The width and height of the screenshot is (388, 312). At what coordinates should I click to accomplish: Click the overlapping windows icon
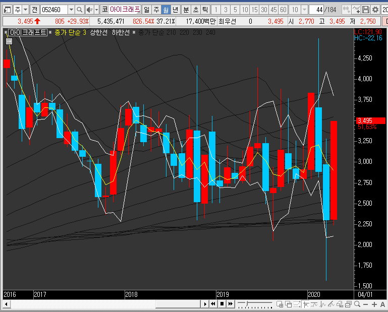(288, 304)
